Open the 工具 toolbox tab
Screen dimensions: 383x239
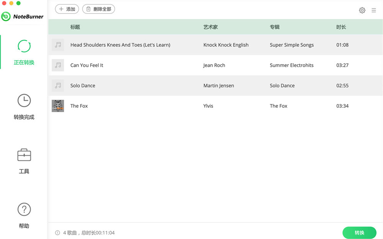pos(24,161)
